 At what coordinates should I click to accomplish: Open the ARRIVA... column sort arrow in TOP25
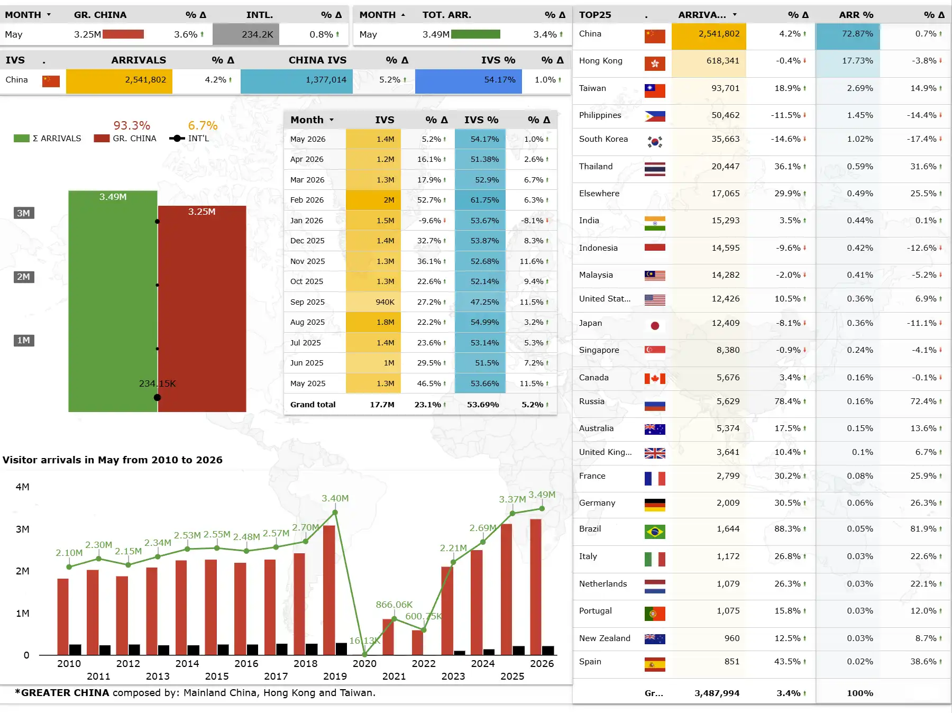click(x=735, y=15)
